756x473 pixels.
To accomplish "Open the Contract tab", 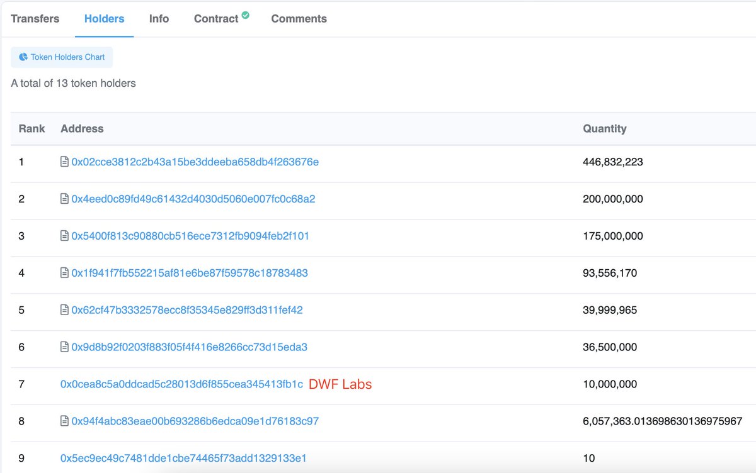I will pyautogui.click(x=216, y=18).
